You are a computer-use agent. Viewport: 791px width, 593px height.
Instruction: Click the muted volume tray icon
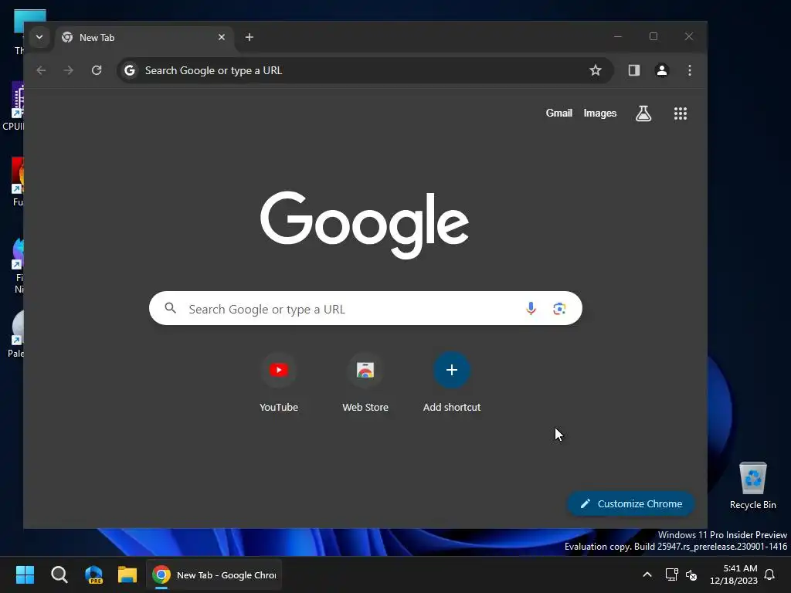pos(691,574)
